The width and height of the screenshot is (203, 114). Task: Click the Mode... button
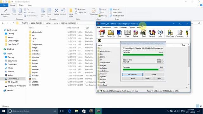click(x=148, y=78)
